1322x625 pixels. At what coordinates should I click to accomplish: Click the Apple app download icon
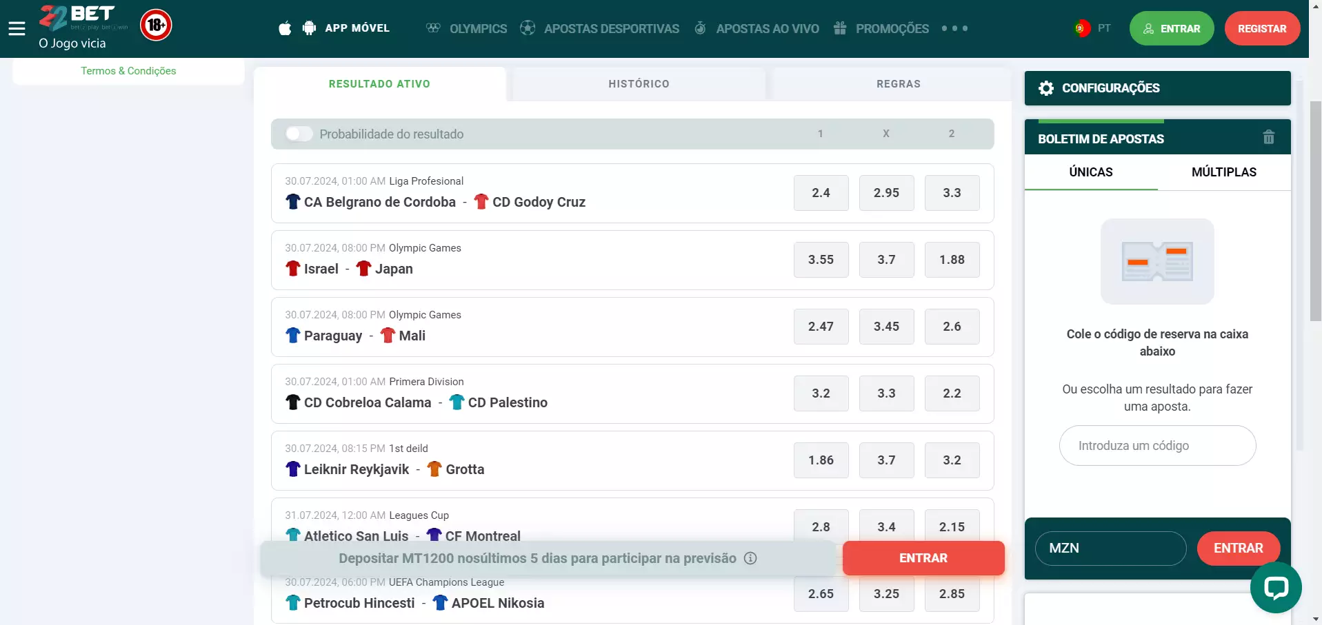[285, 28]
